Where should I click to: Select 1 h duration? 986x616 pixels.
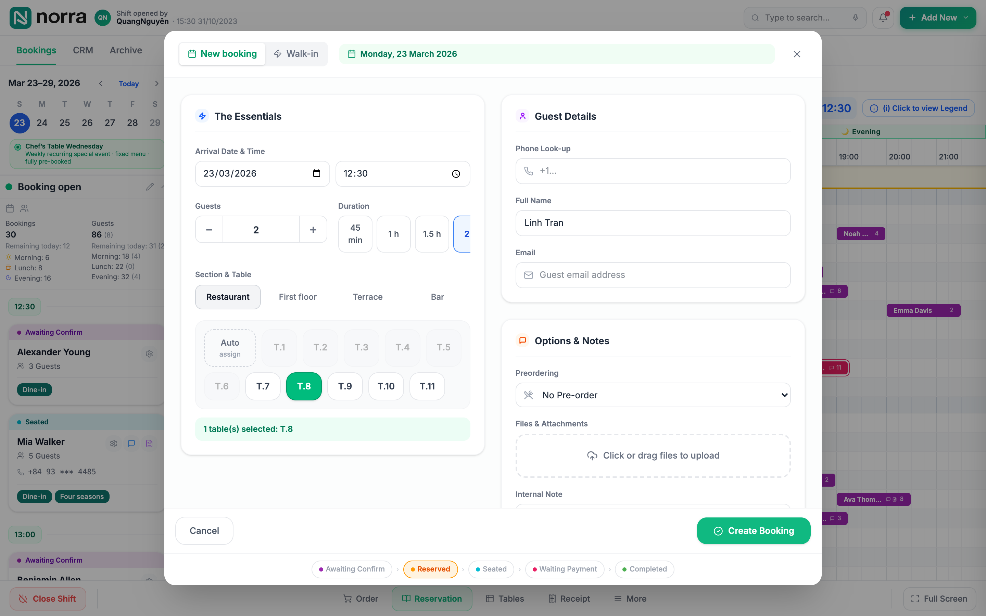click(393, 234)
